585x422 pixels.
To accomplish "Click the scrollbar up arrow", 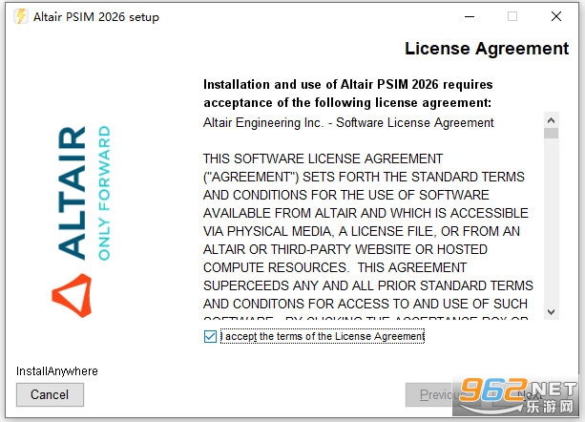I will [x=551, y=120].
